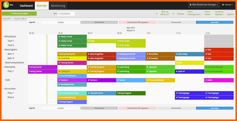The width and height of the screenshot is (237, 121).
Task: Jump to today with Heute button
Action: pos(181,14)
